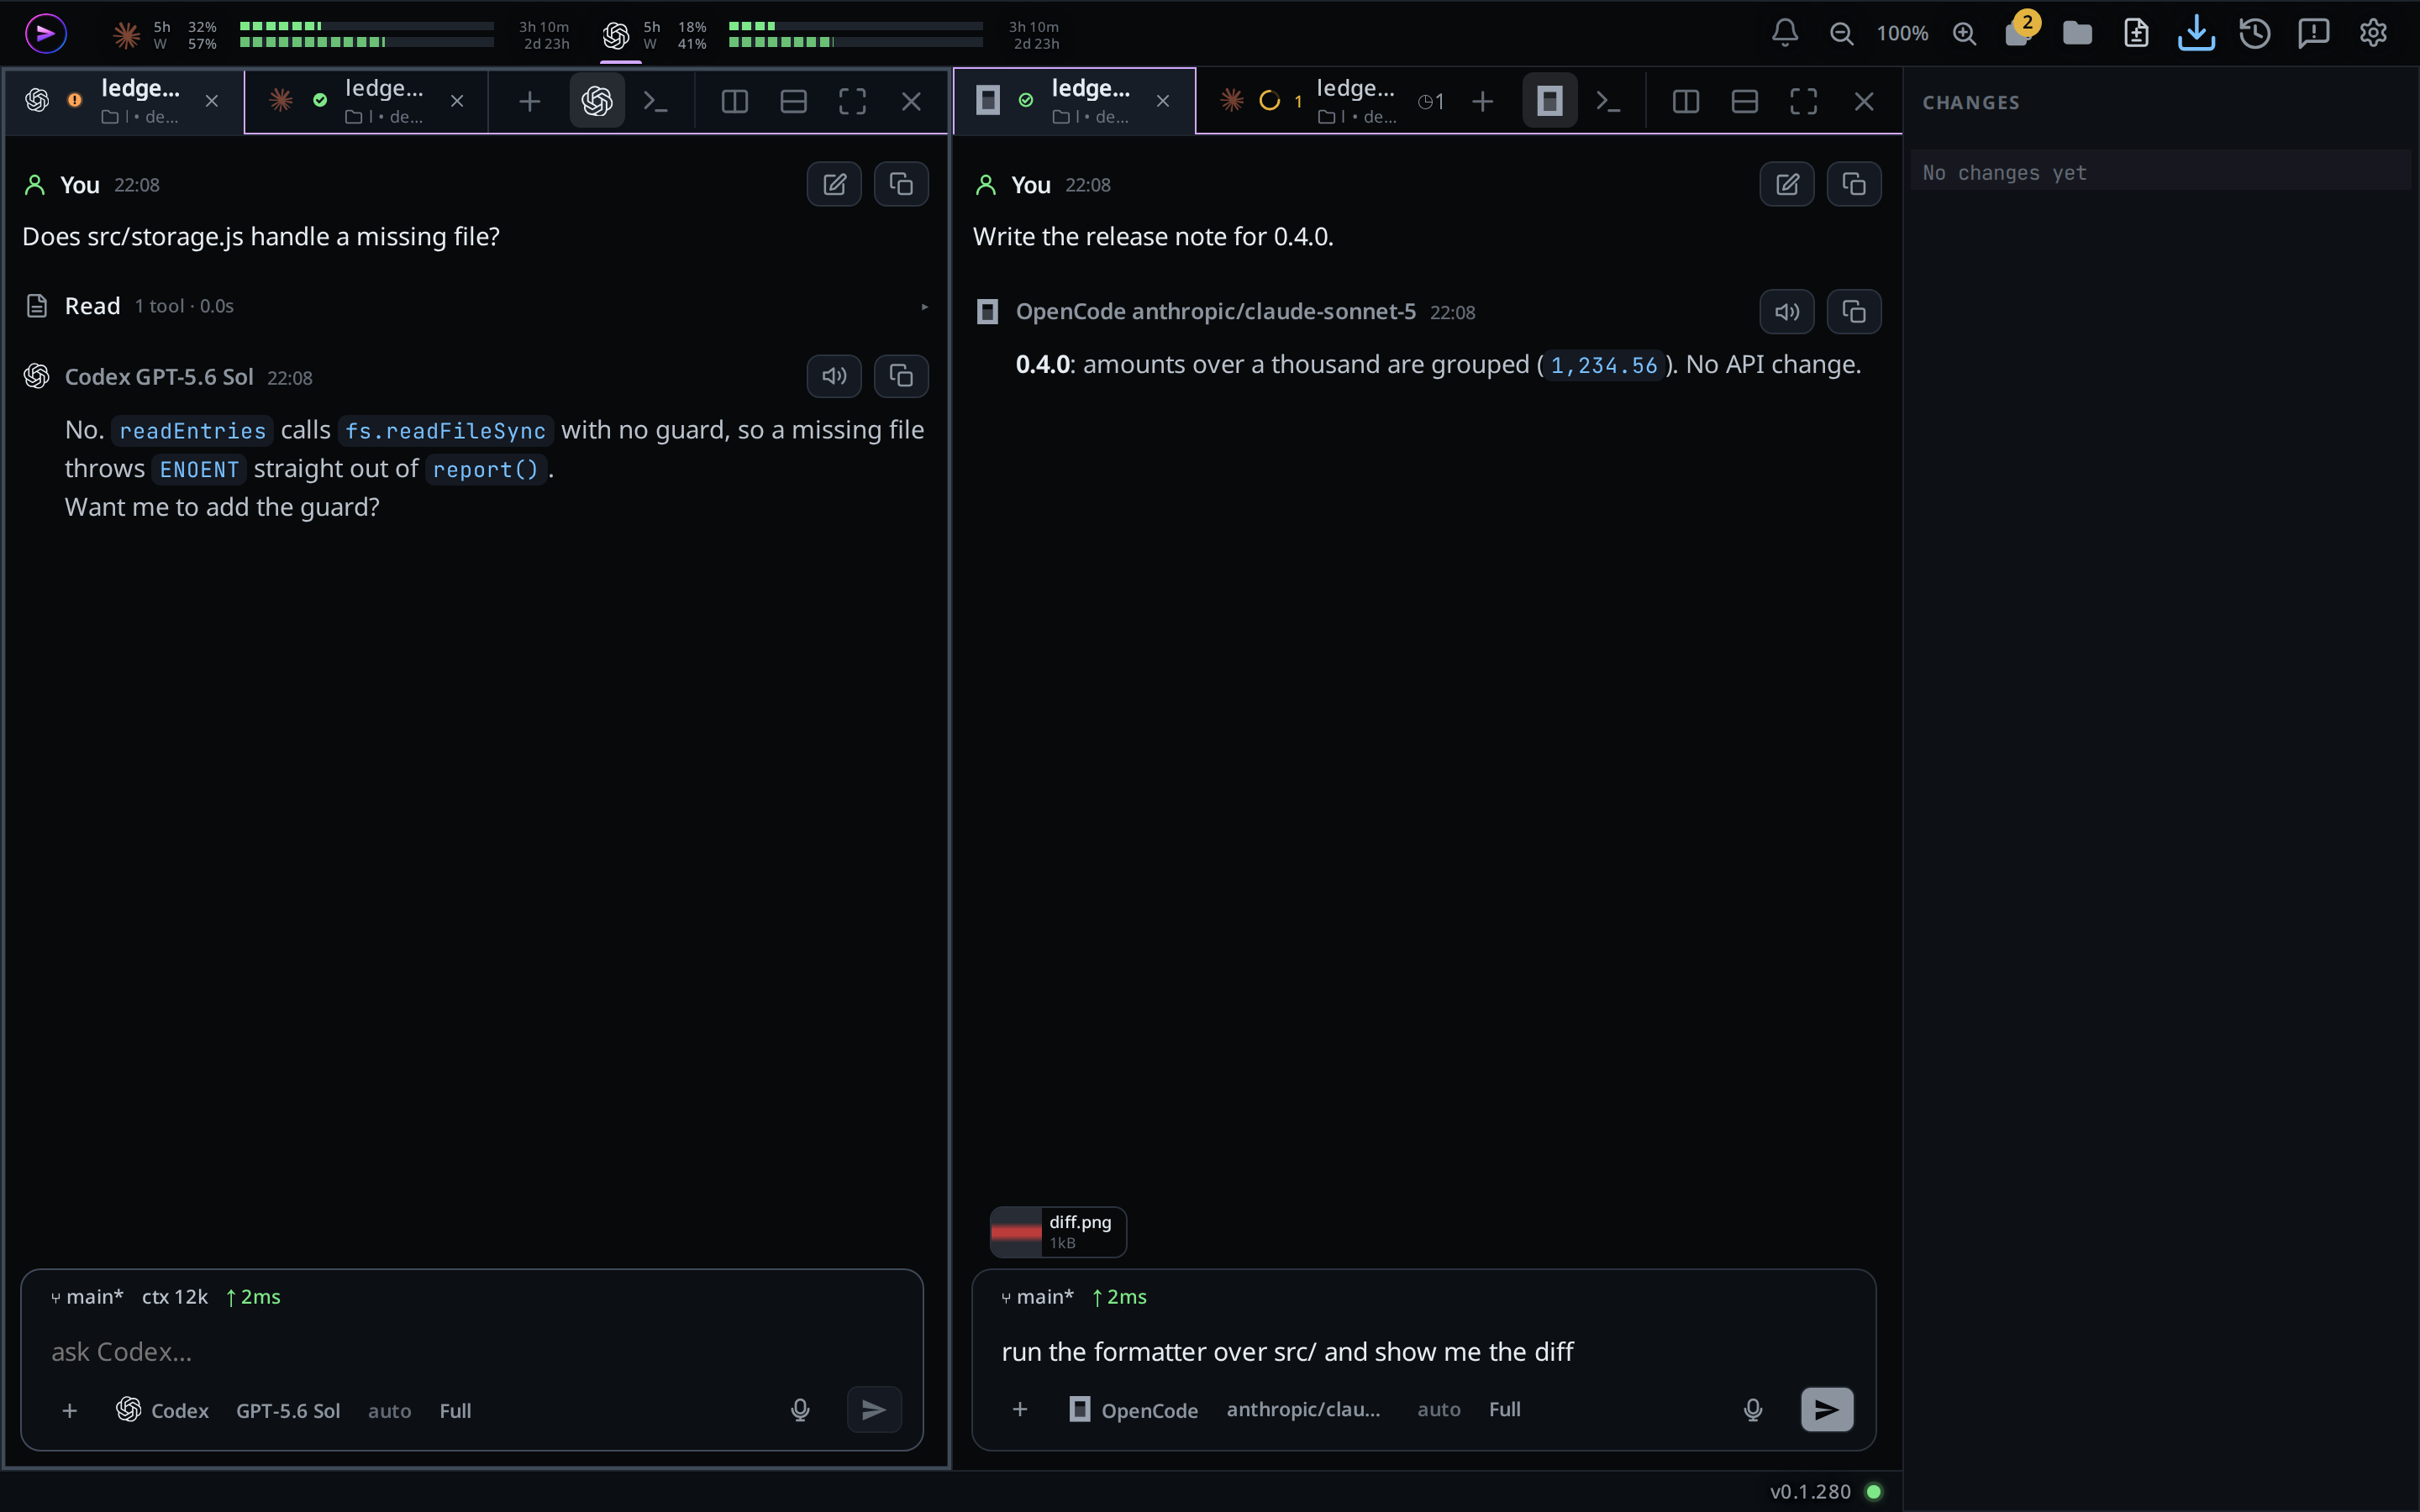Fullscreen the right pane
The width and height of the screenshot is (2420, 1512).
[x=1804, y=101]
